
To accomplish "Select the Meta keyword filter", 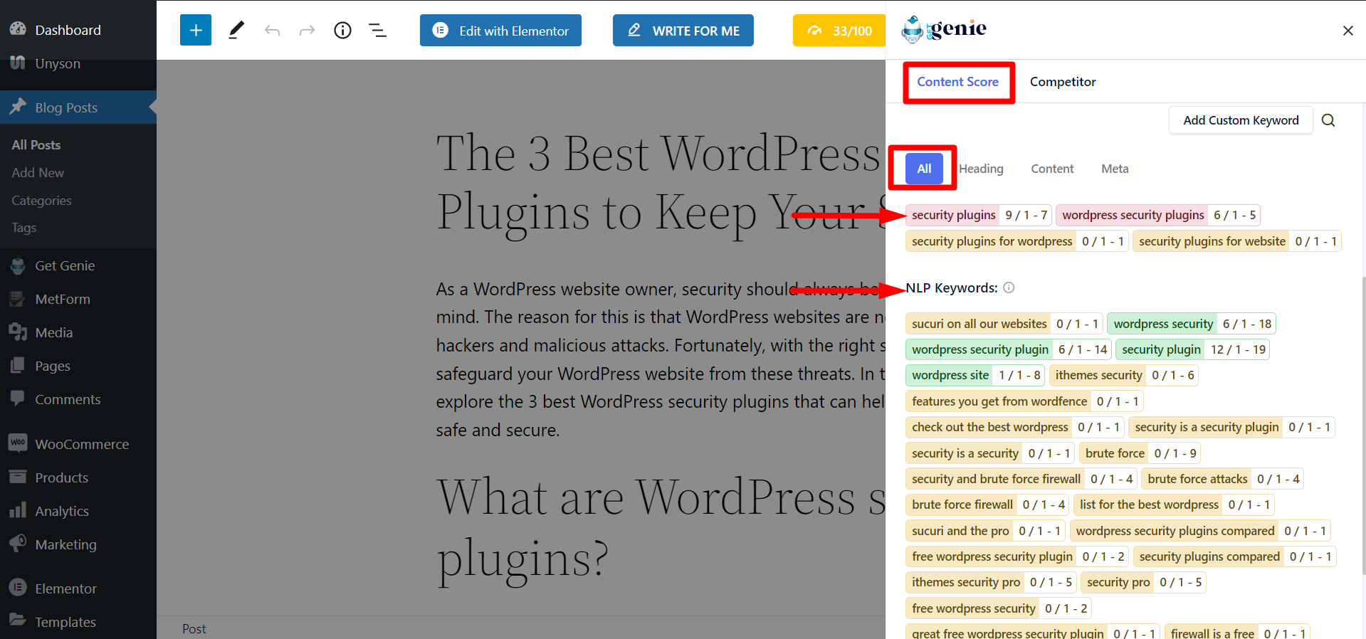I will [1115, 169].
